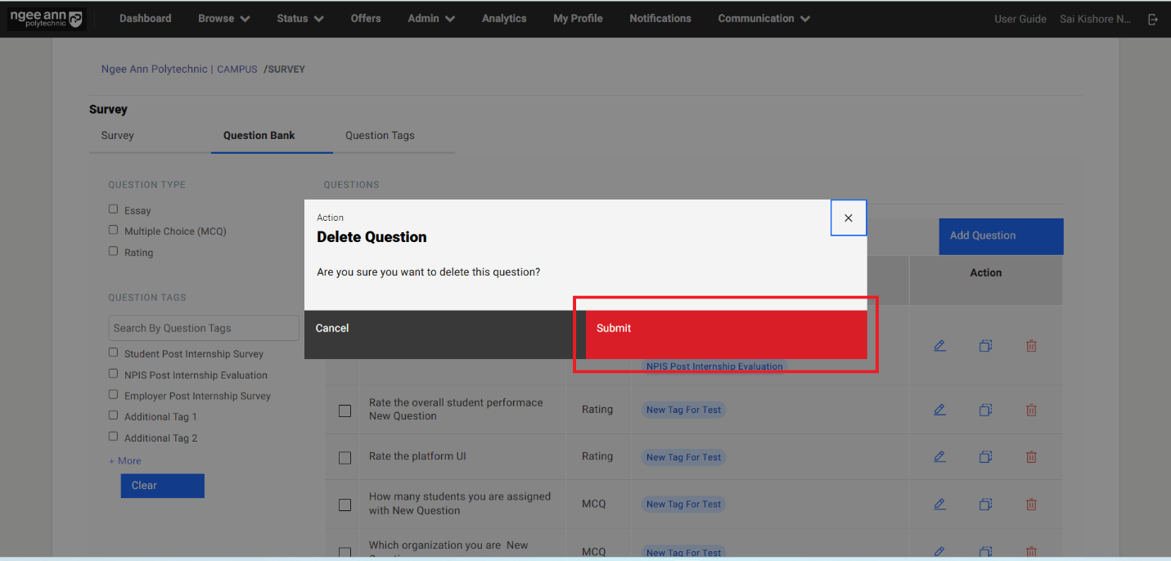Click edit pencil for 'Rate the platform UI'
This screenshot has height=561, width=1171.
[939, 457]
